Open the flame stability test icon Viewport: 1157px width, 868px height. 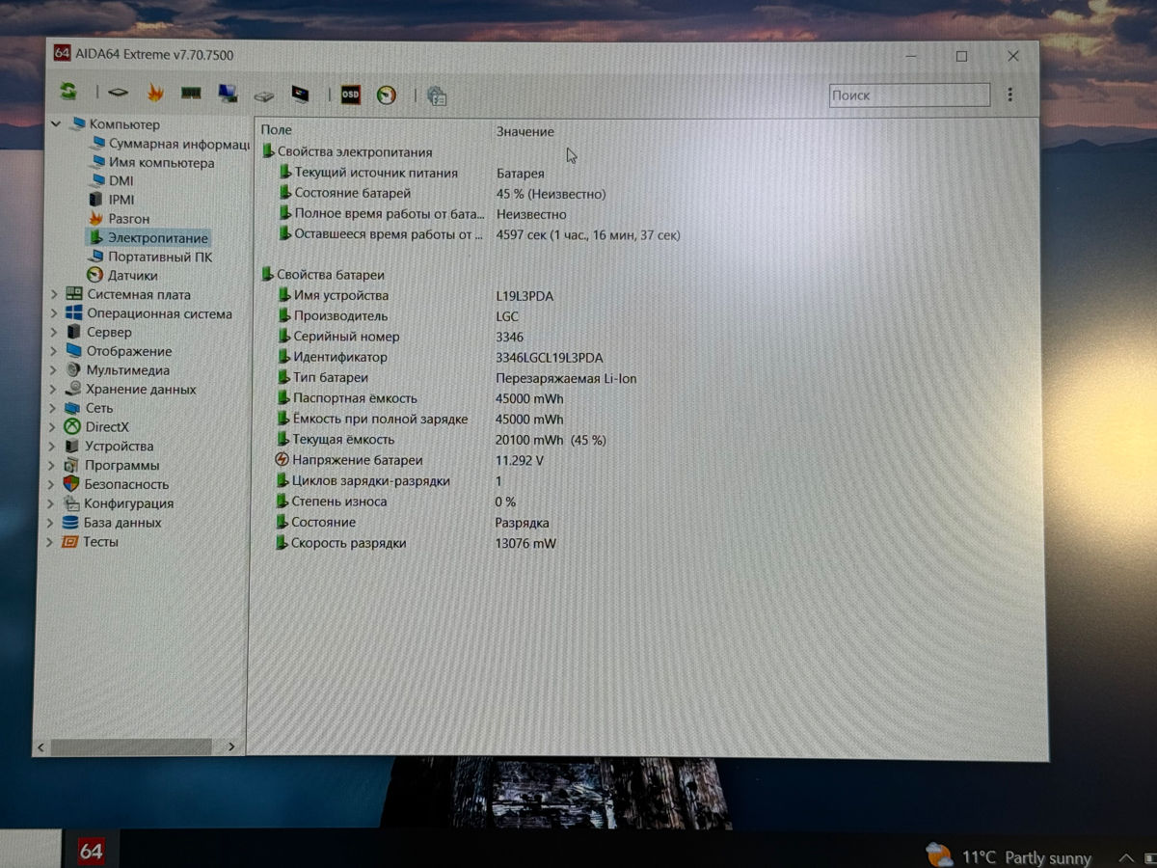click(155, 94)
